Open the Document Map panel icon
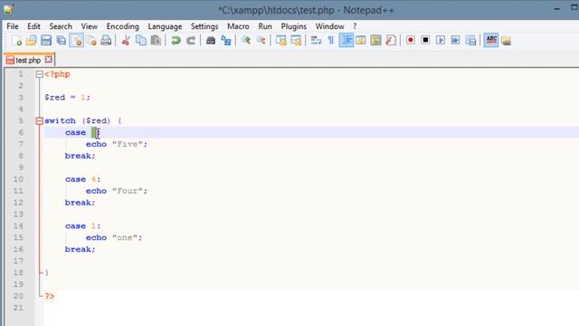This screenshot has width=579, height=326. click(x=375, y=40)
